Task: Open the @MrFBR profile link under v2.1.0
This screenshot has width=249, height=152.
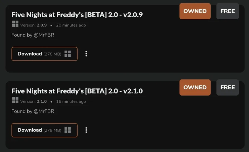Action: coord(44,111)
